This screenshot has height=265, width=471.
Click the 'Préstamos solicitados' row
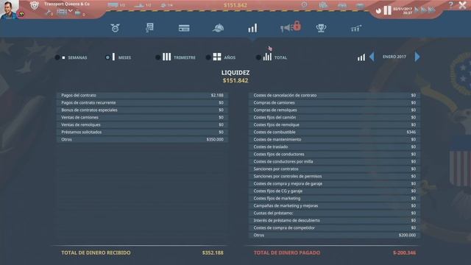(x=142, y=132)
